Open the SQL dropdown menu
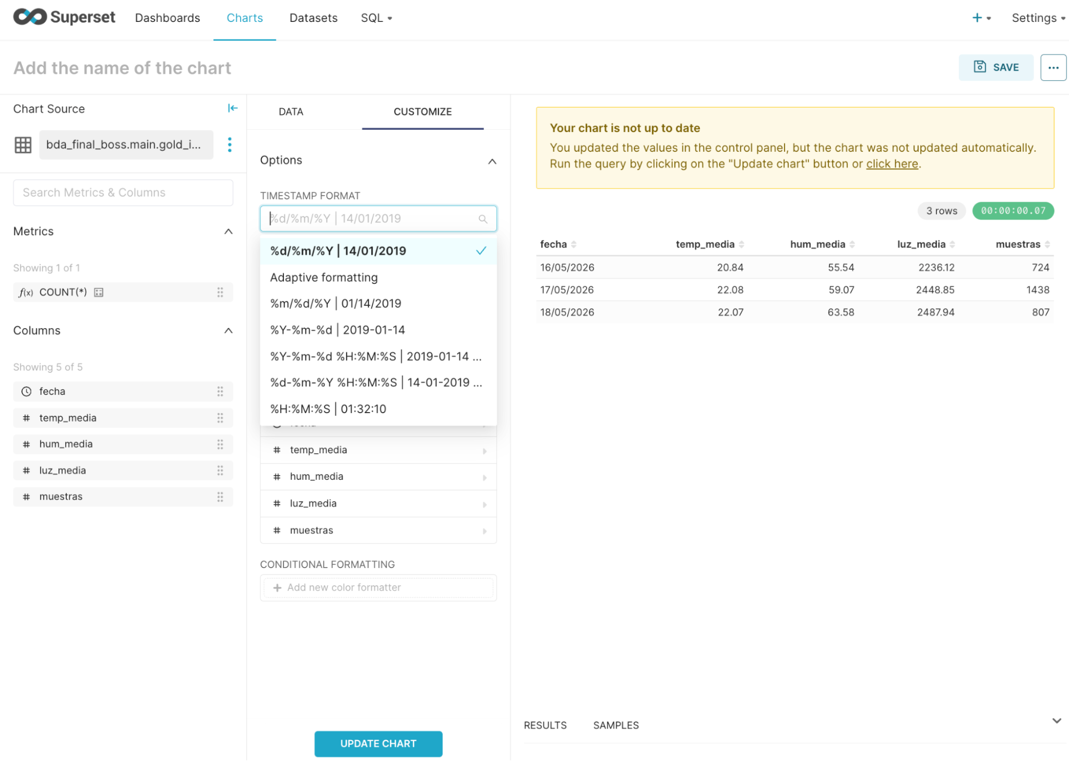Image resolution: width=1069 pixels, height=761 pixels. click(376, 18)
